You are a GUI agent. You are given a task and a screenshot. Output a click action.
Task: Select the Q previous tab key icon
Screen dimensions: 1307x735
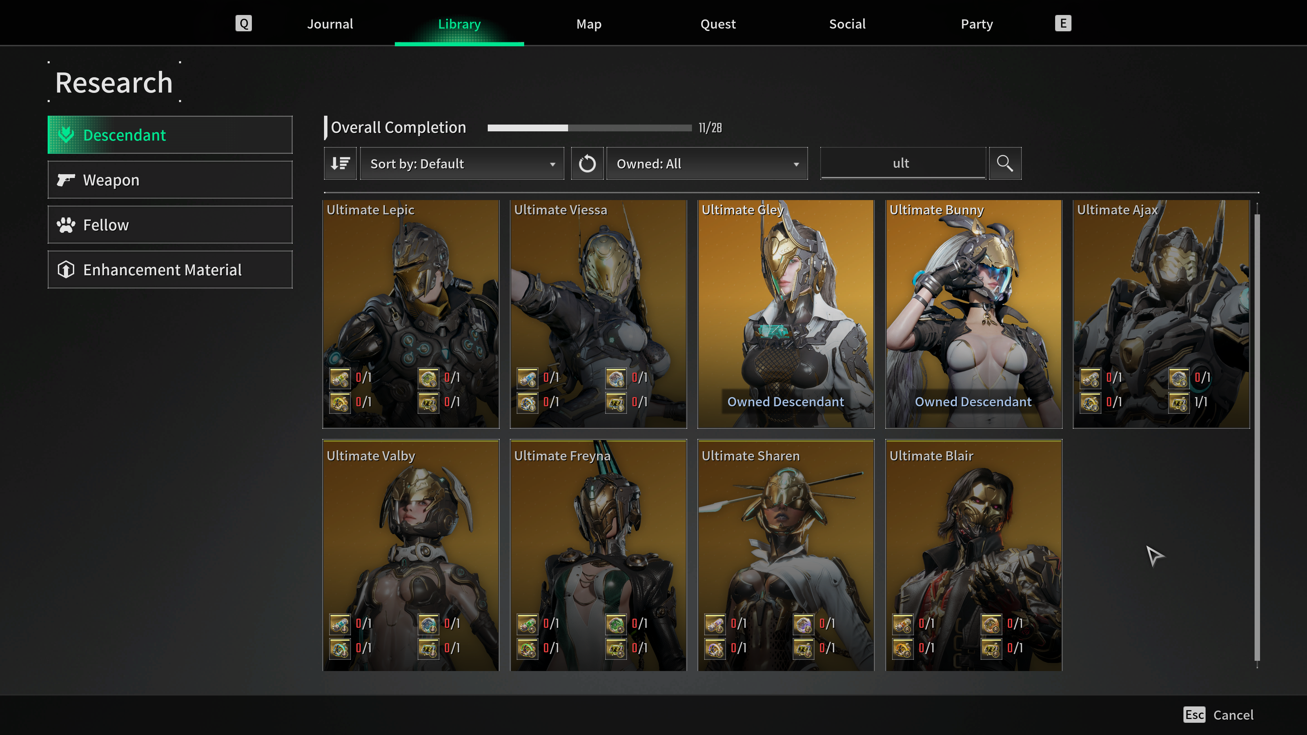(244, 23)
